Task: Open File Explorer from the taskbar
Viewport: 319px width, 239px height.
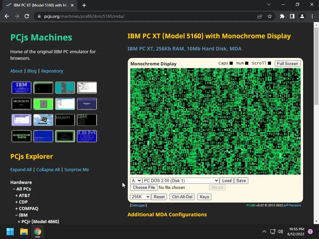Action: point(24,232)
